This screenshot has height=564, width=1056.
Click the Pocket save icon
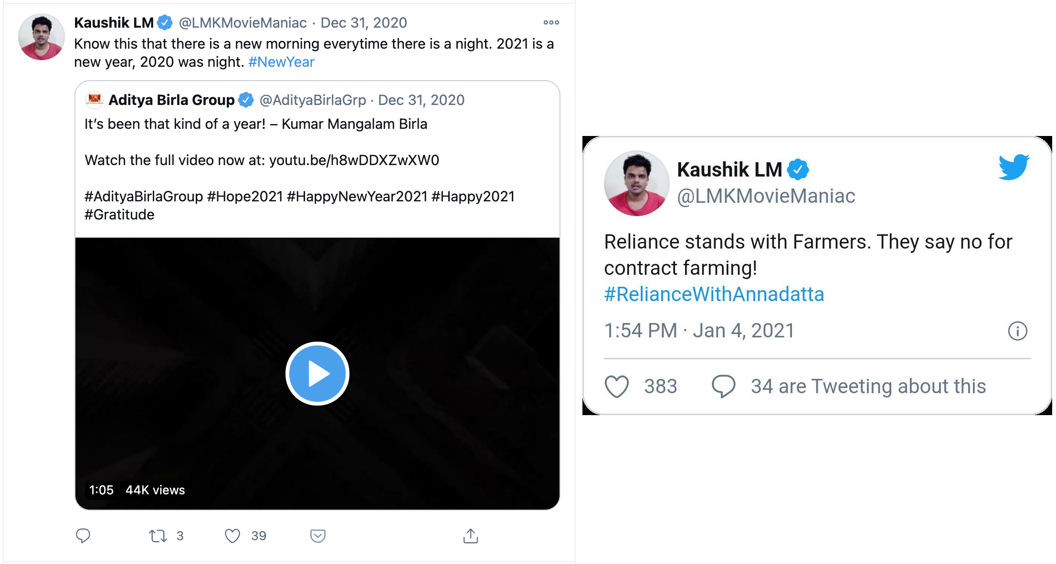[x=318, y=536]
